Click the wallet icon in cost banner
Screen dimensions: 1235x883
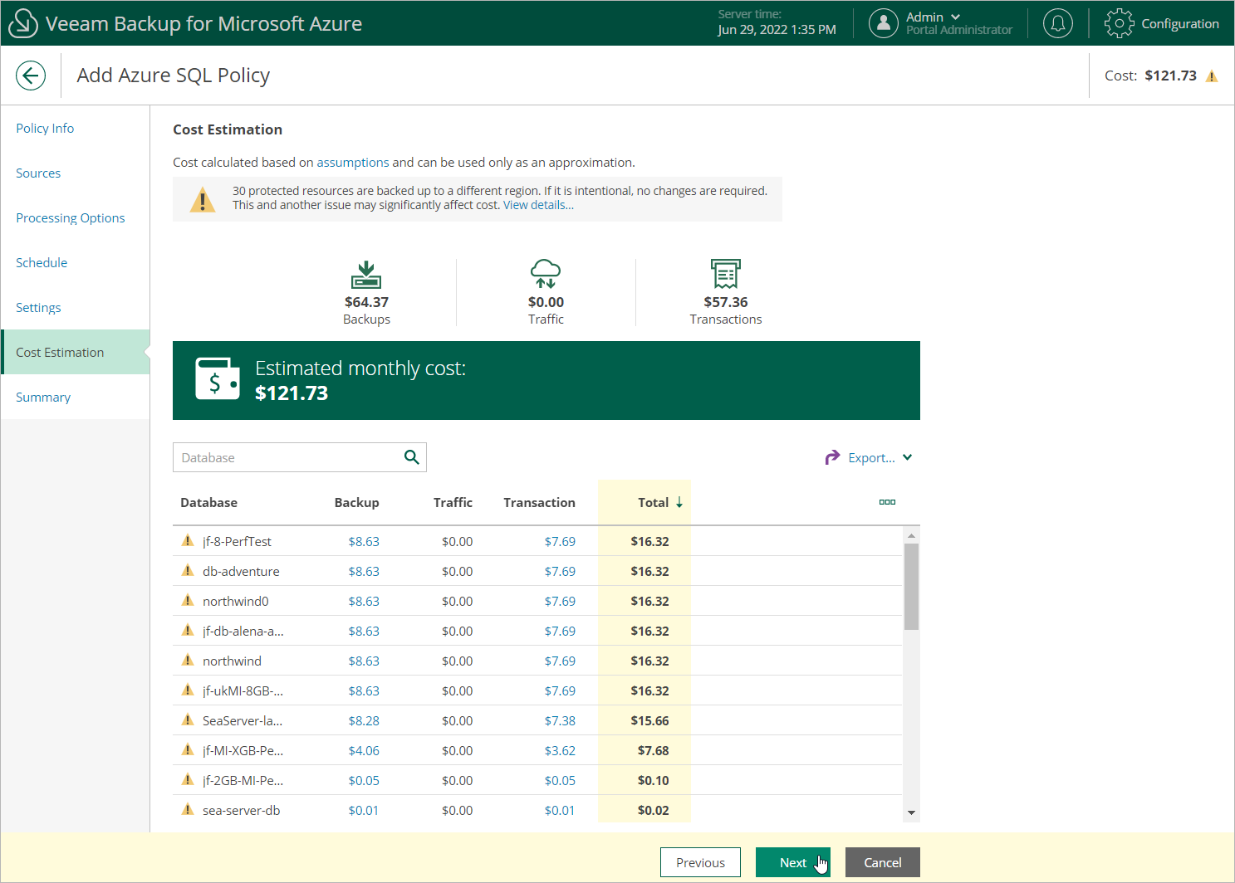(x=218, y=378)
